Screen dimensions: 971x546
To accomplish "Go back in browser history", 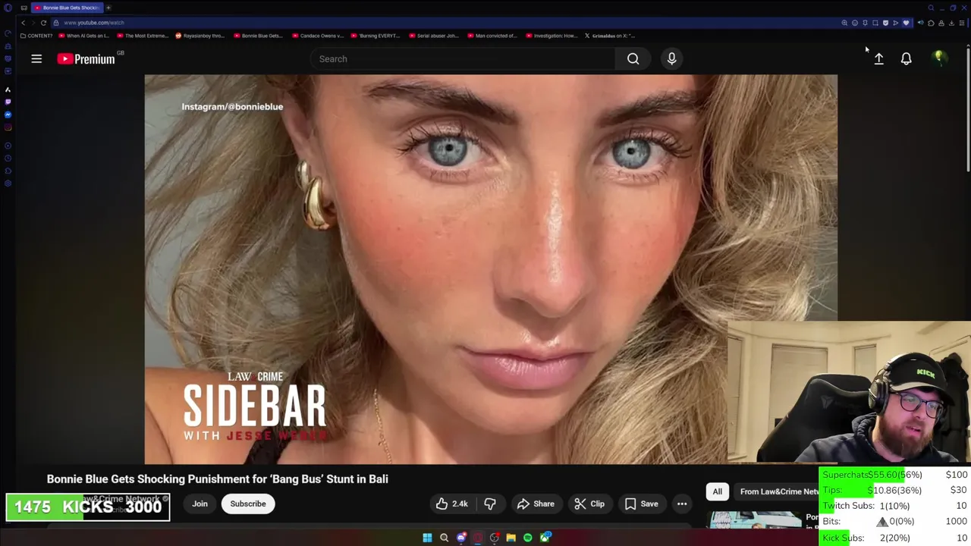I will (x=23, y=23).
